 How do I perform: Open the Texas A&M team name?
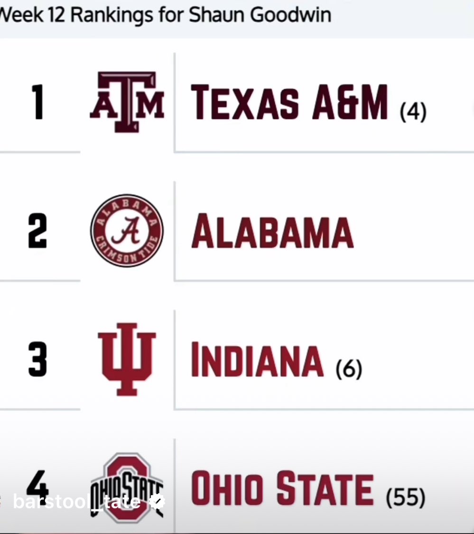coord(289,102)
